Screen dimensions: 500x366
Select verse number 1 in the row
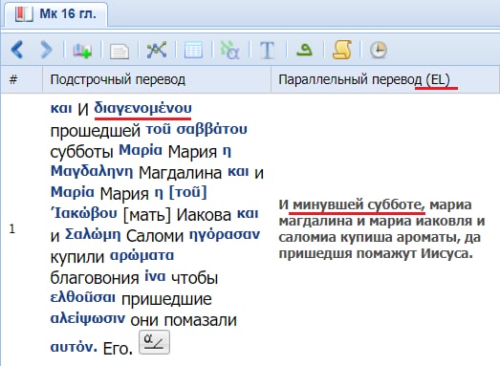click(12, 229)
